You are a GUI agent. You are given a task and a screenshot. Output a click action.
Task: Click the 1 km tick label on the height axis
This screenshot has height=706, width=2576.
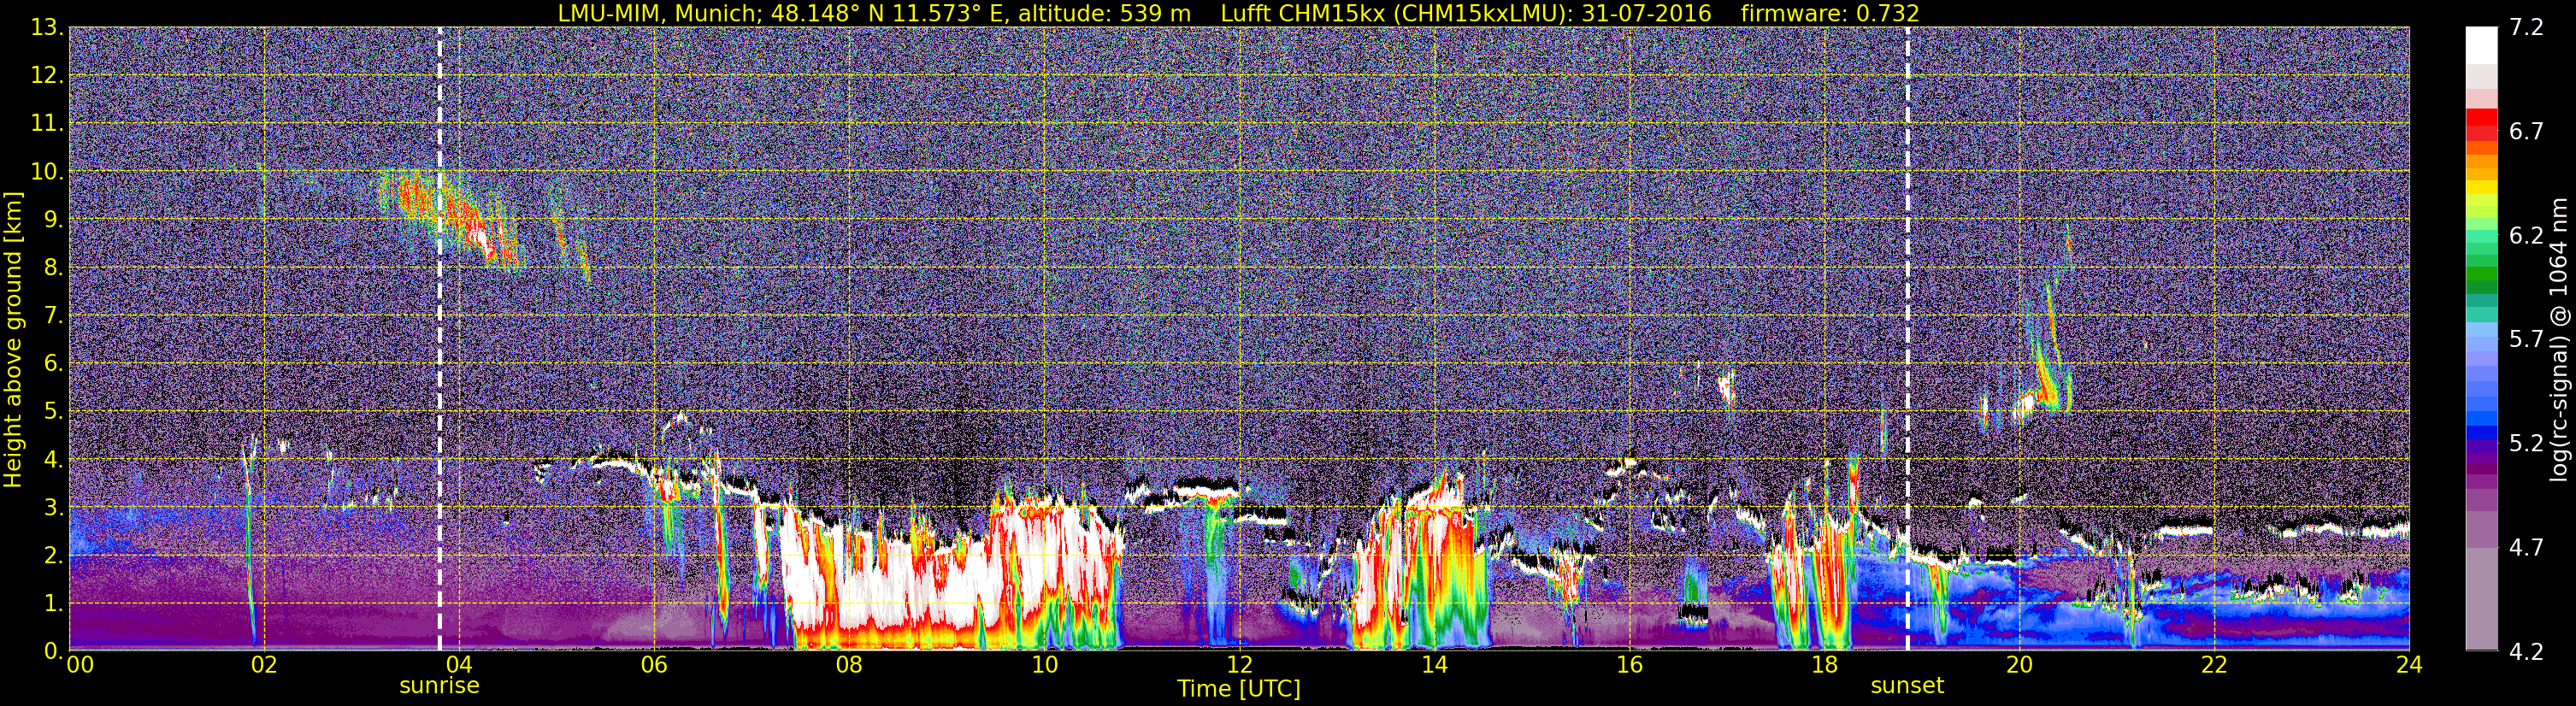(53, 603)
